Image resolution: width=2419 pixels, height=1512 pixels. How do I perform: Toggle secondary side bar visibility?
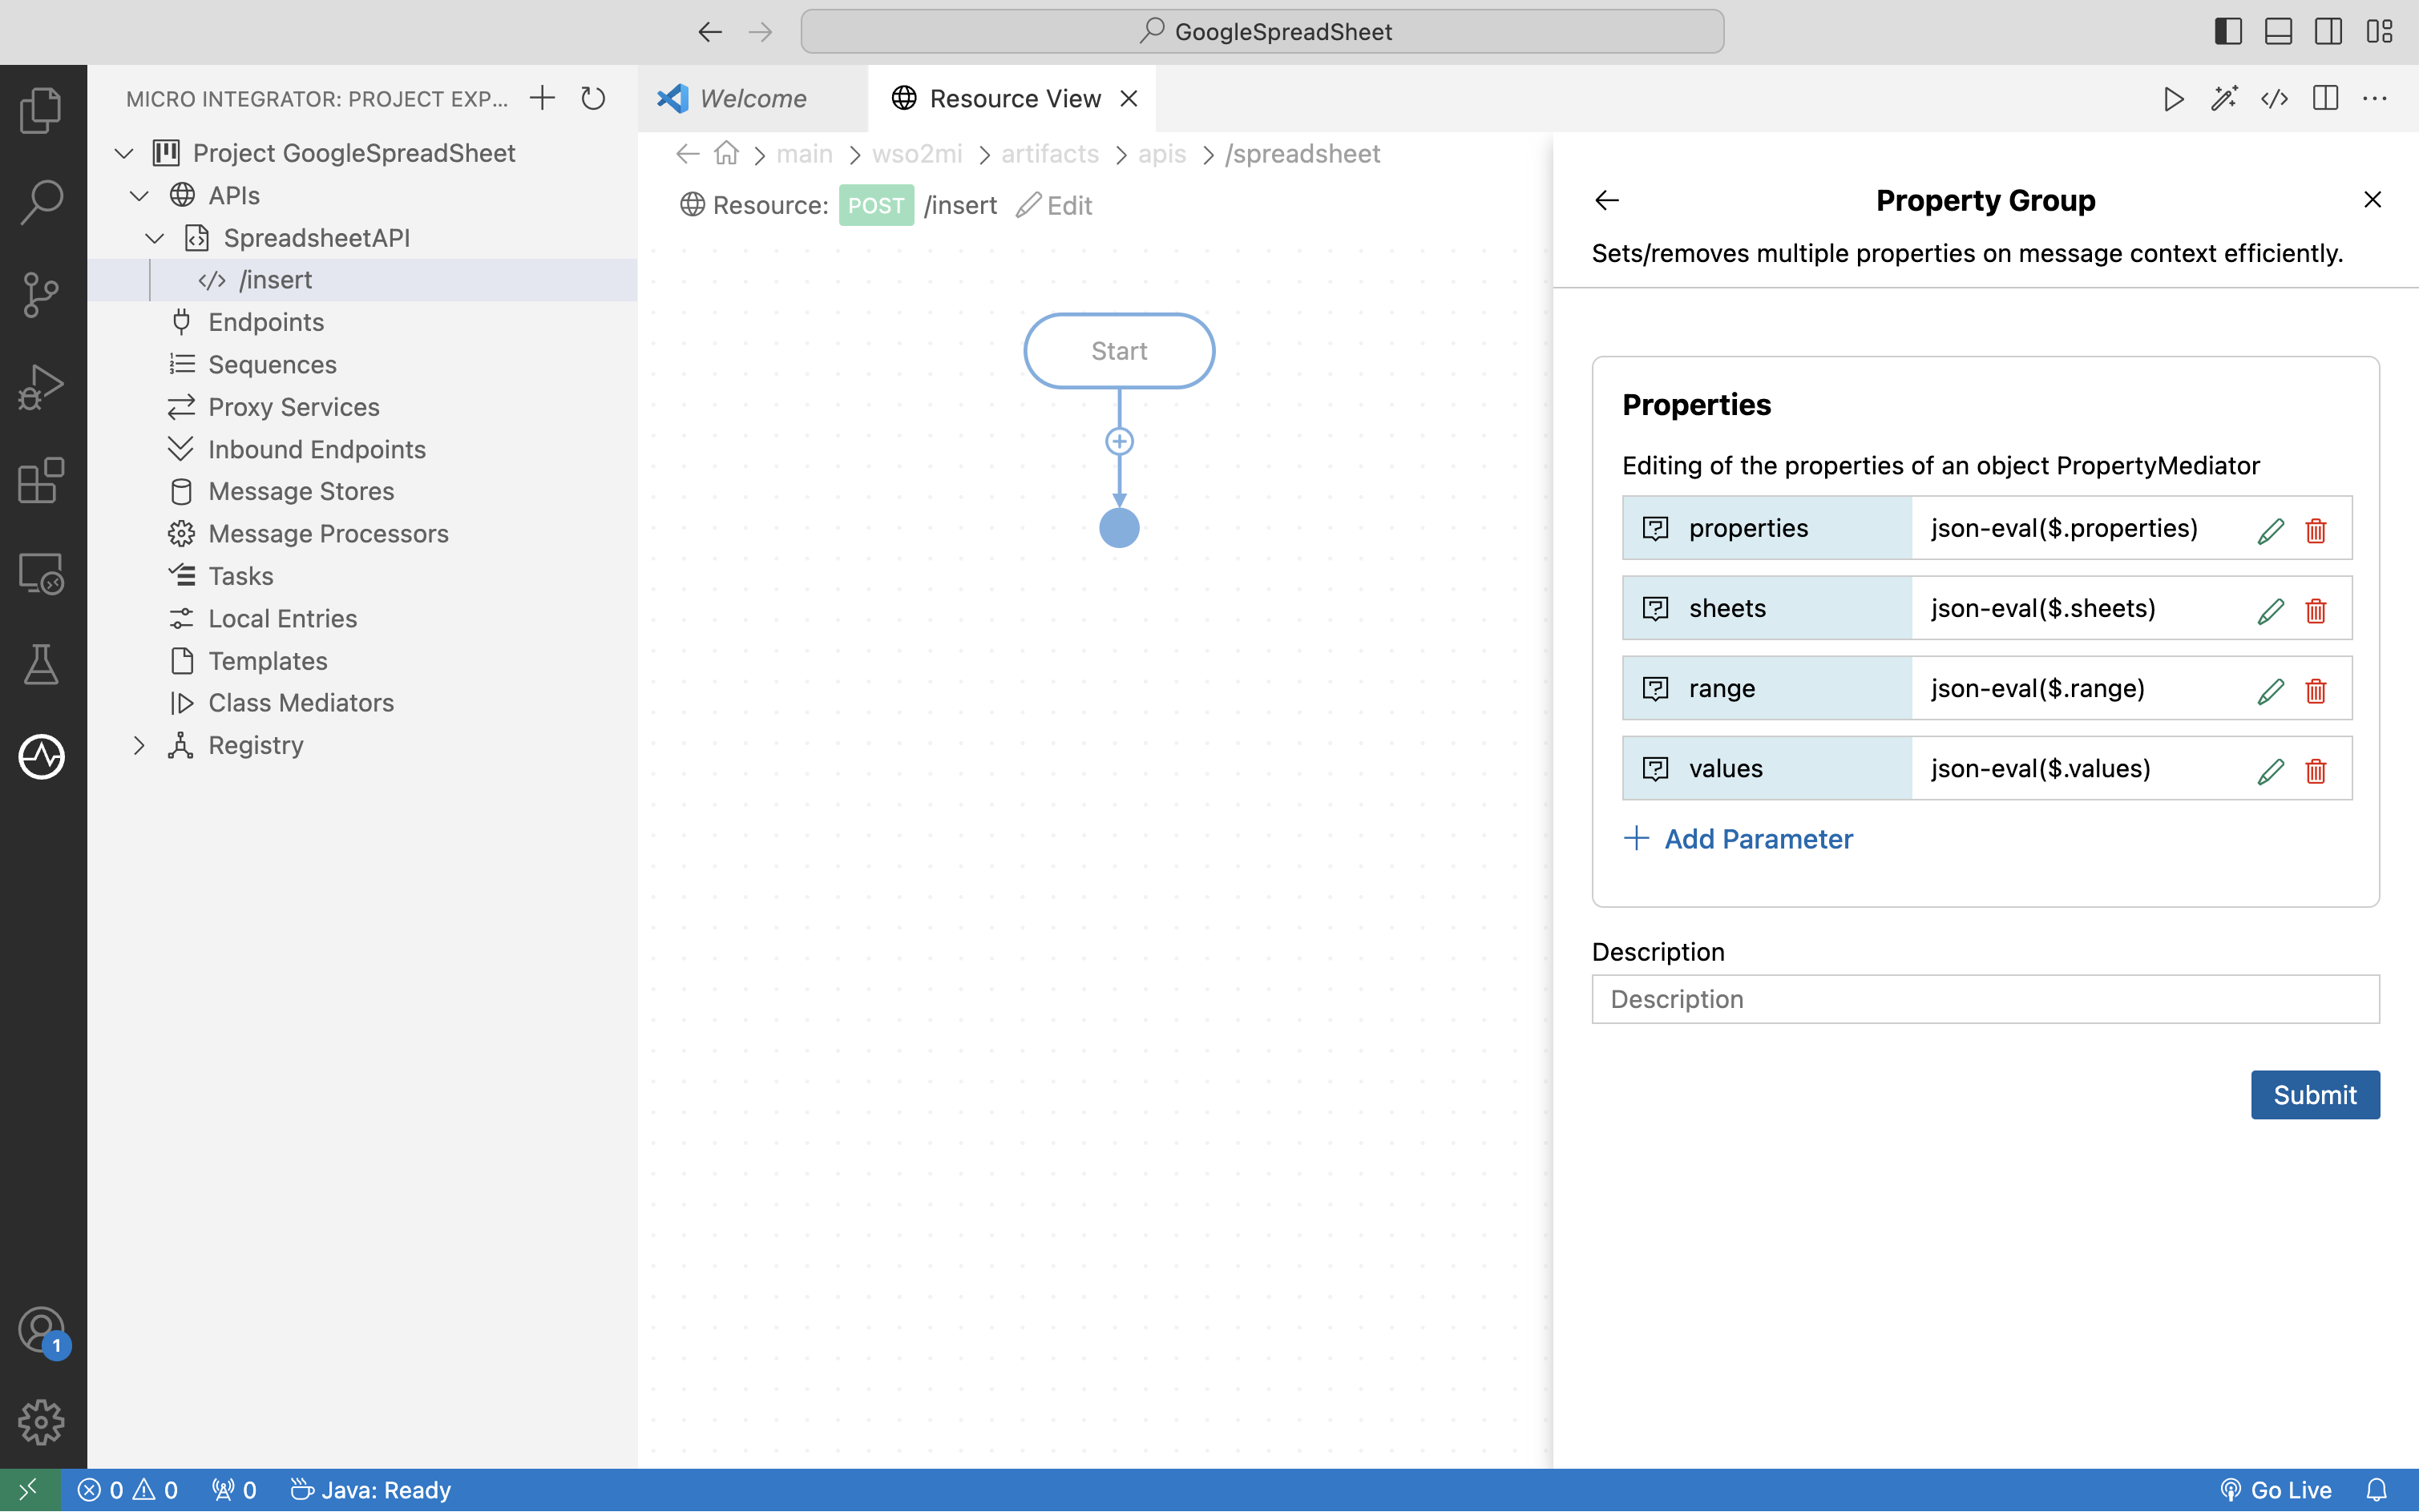2328,32
